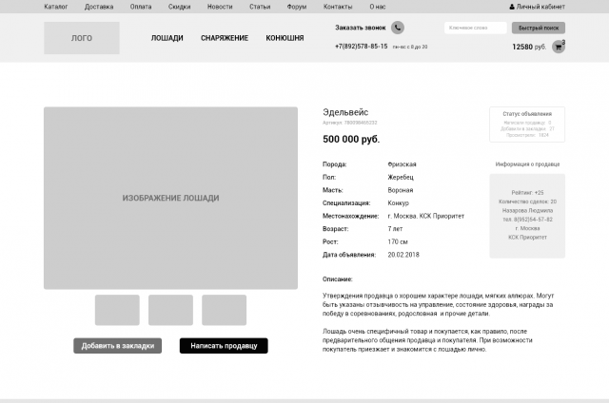This screenshot has width=609, height=403.
Task: Open Контакты page
Action: pos(338,7)
